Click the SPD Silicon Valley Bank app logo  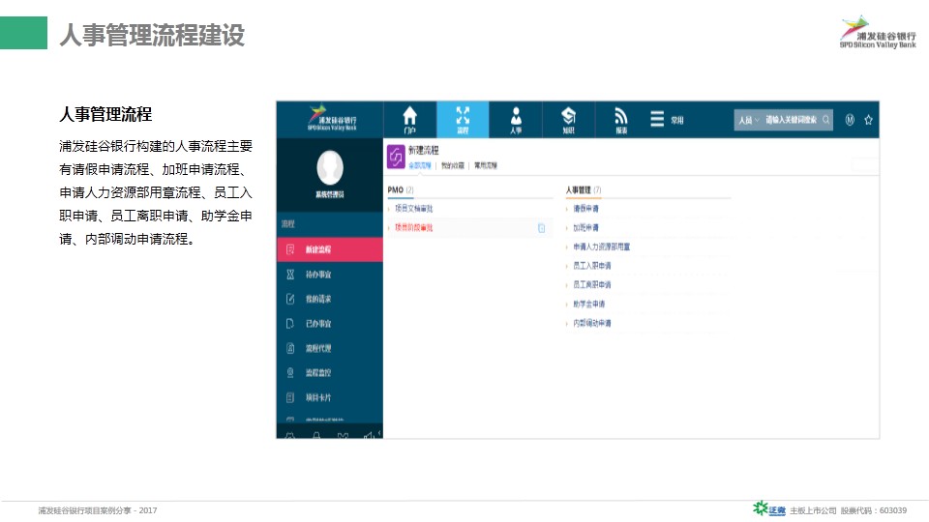point(331,118)
